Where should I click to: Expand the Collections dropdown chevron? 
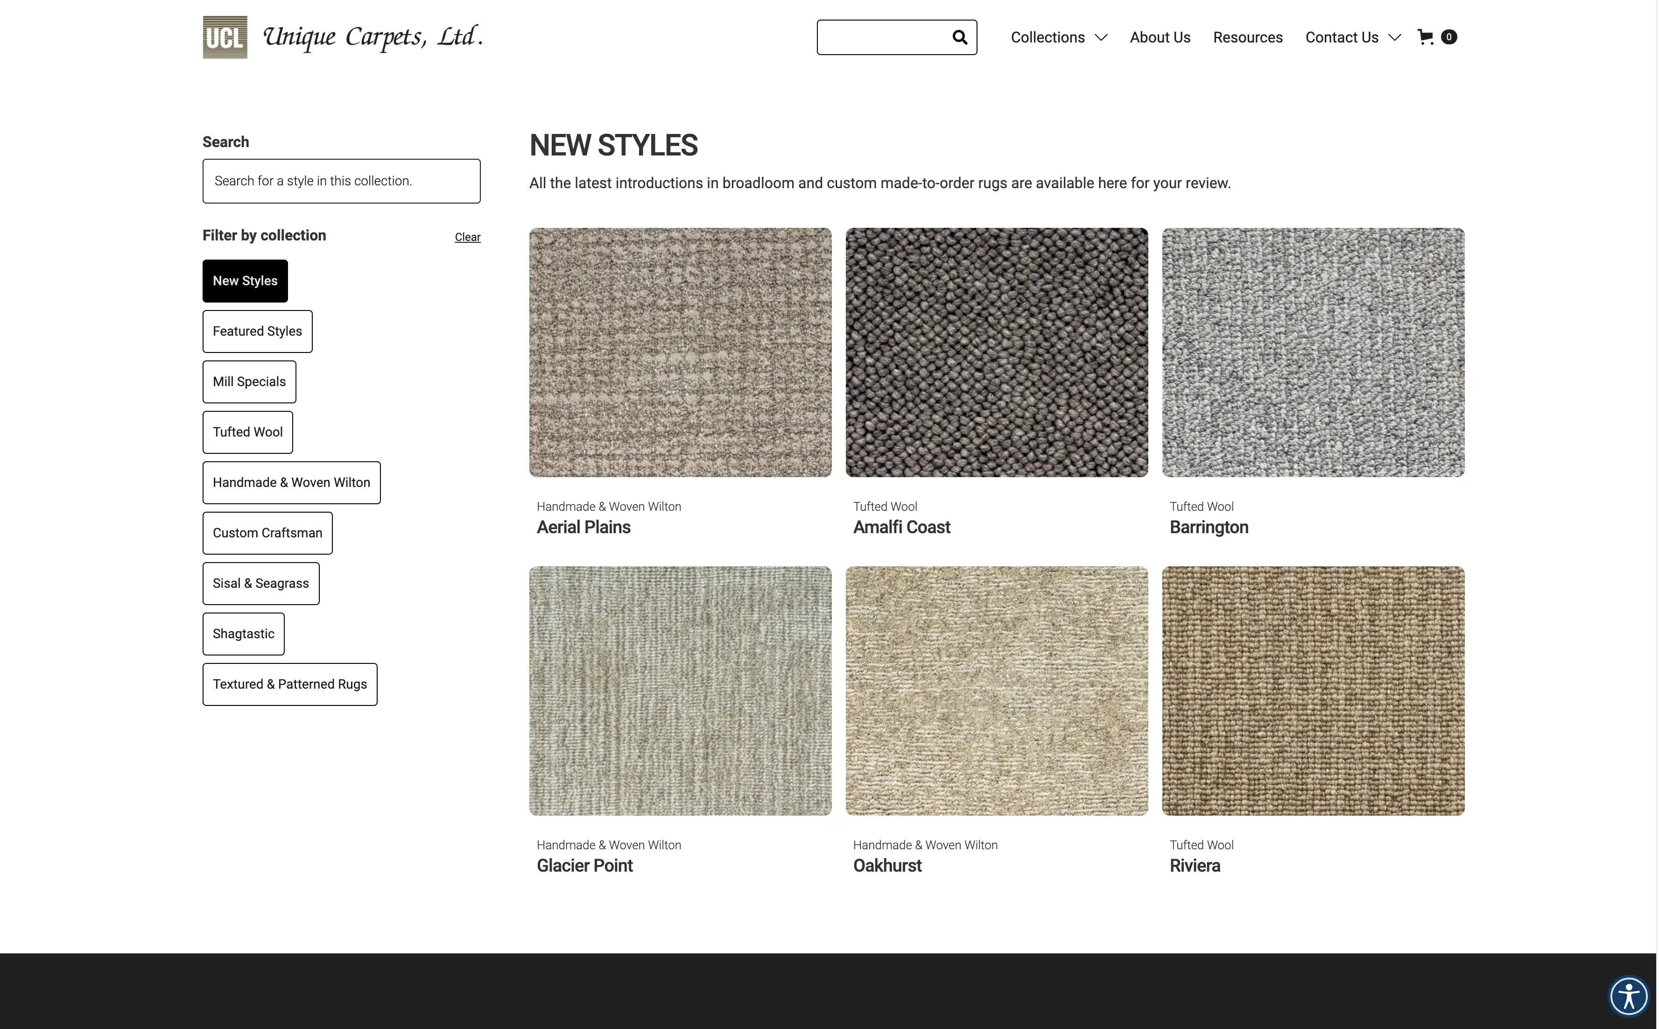pos(1101,37)
